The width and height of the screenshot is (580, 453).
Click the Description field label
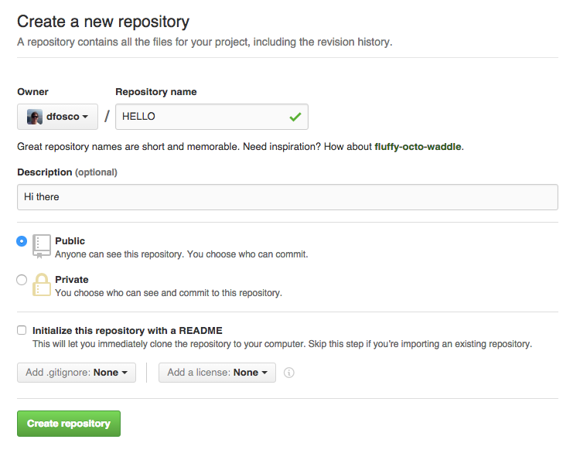tap(45, 172)
